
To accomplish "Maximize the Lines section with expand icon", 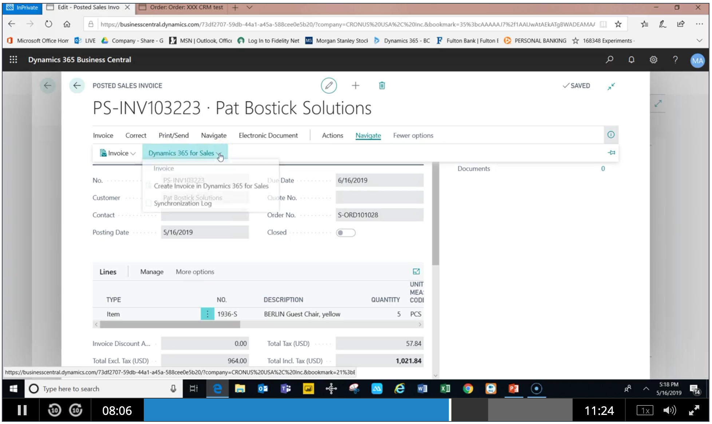I will [416, 272].
